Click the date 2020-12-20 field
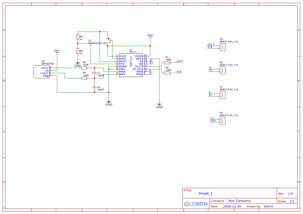303x214 pixels. point(232,207)
